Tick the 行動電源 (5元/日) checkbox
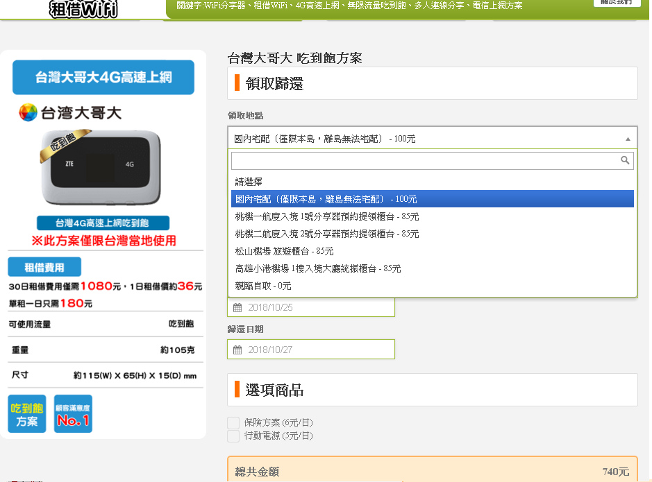The width and height of the screenshot is (652, 482). pos(233,436)
